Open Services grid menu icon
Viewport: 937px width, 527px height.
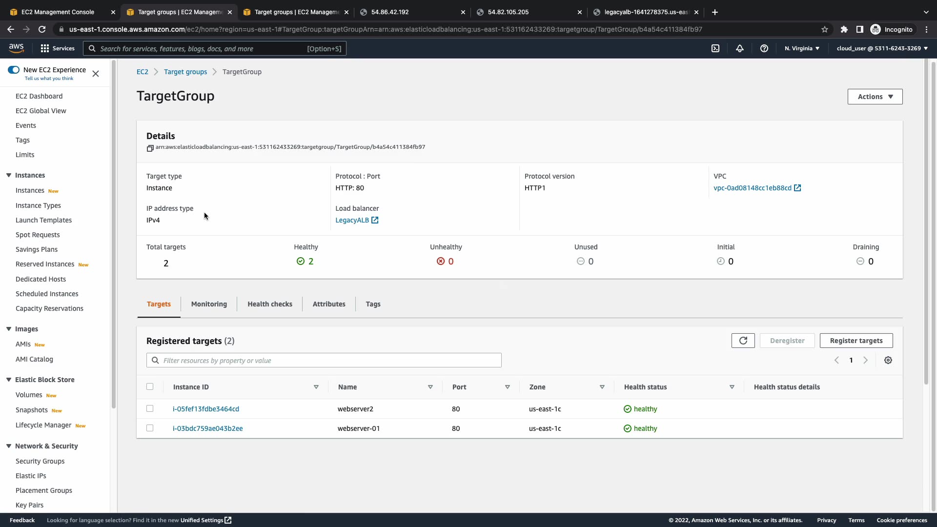pos(45,48)
